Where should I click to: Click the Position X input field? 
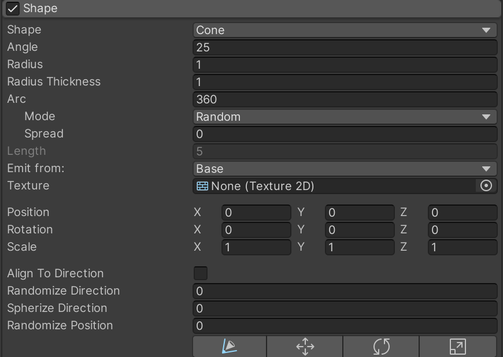click(256, 213)
